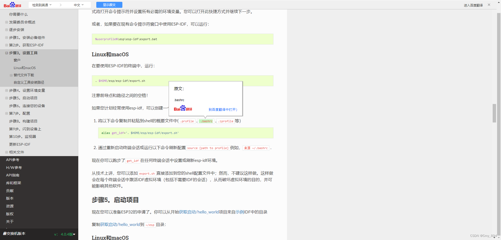The height and width of the screenshot is (240, 501).
Task: Click the 交换机版本 book icon
Action: pyautogui.click(x=5, y=233)
